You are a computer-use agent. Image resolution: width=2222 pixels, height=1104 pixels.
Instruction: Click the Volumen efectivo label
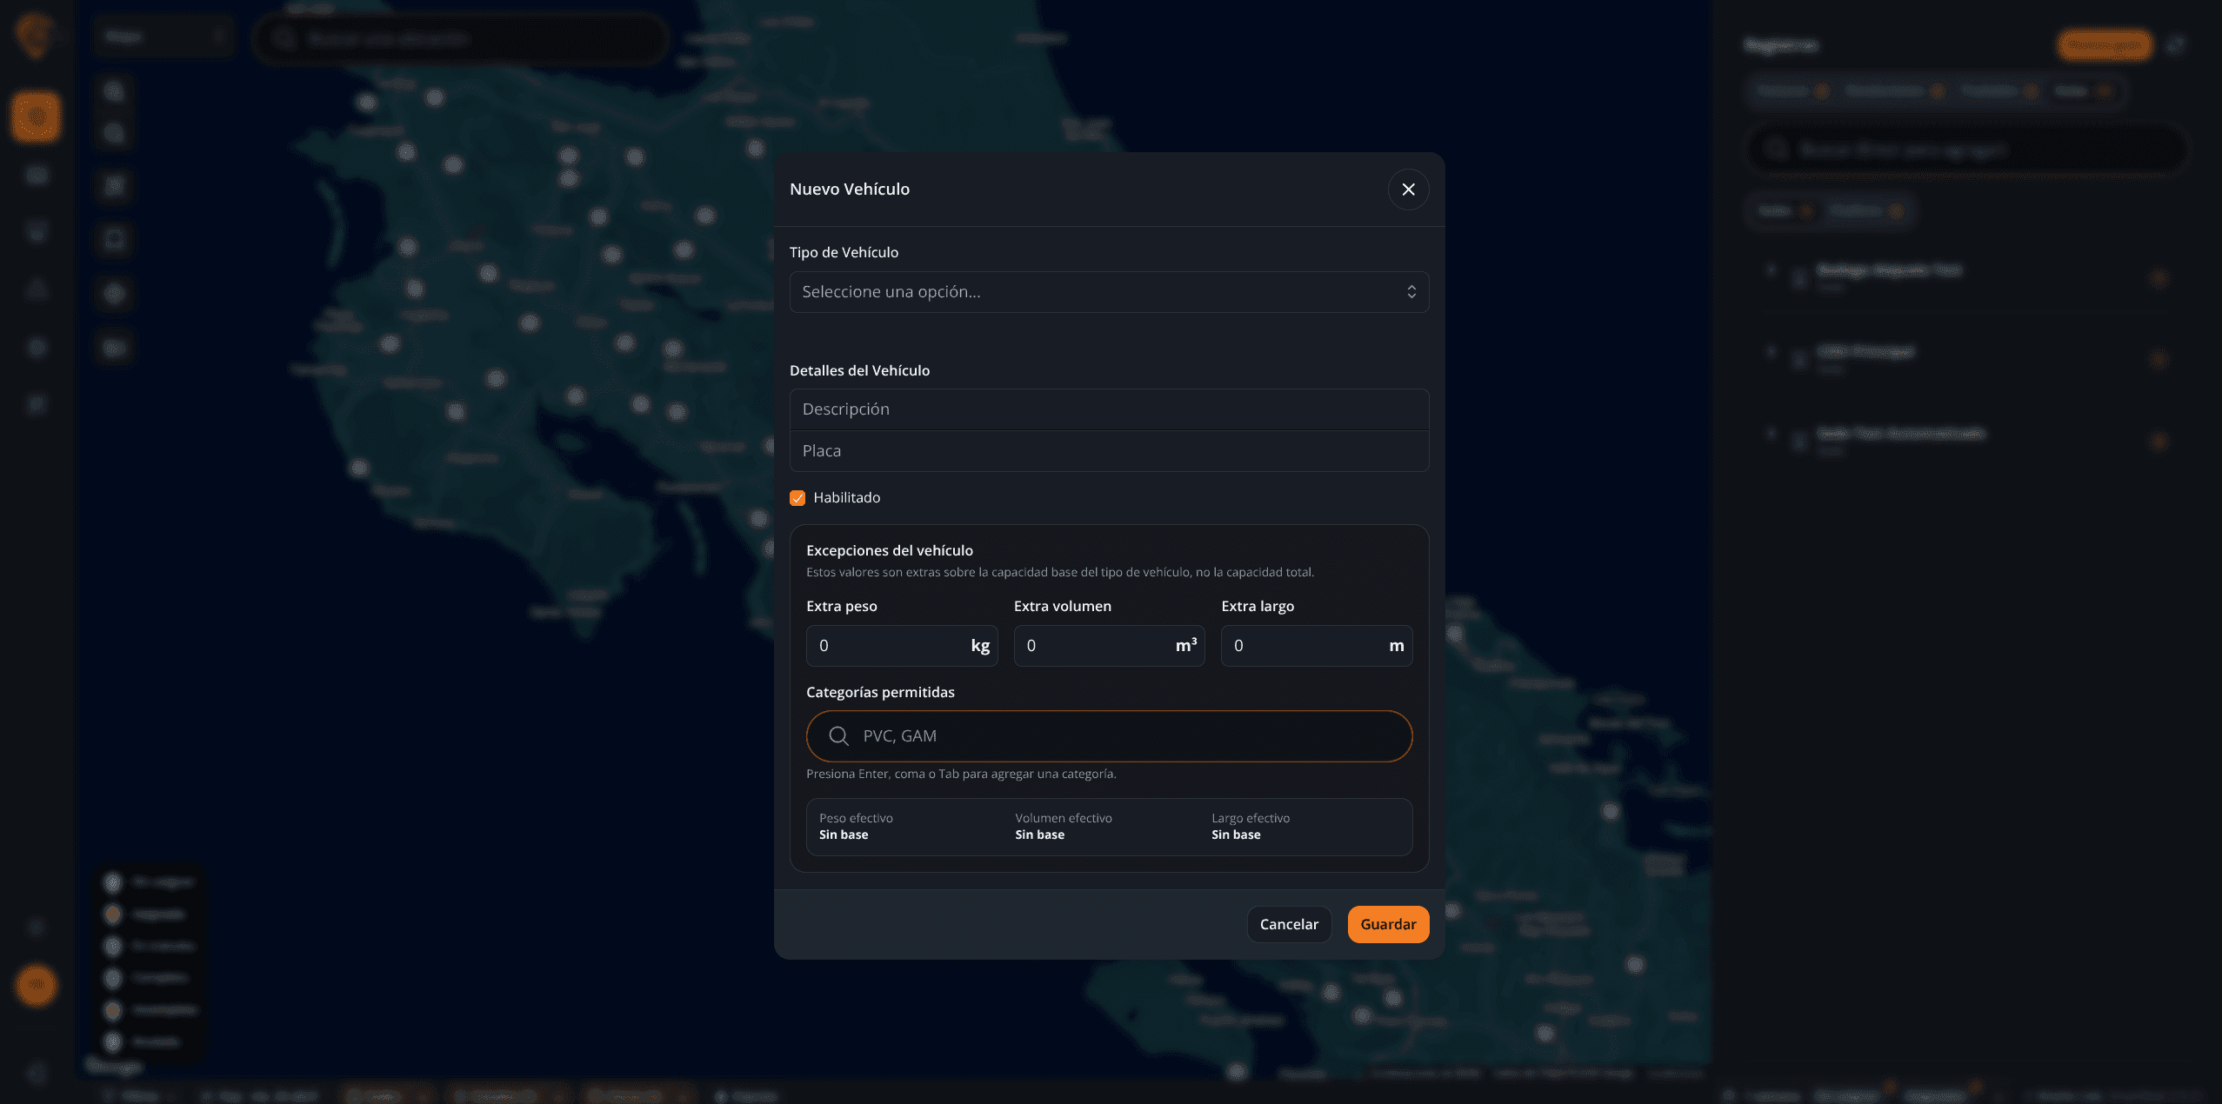click(1064, 818)
